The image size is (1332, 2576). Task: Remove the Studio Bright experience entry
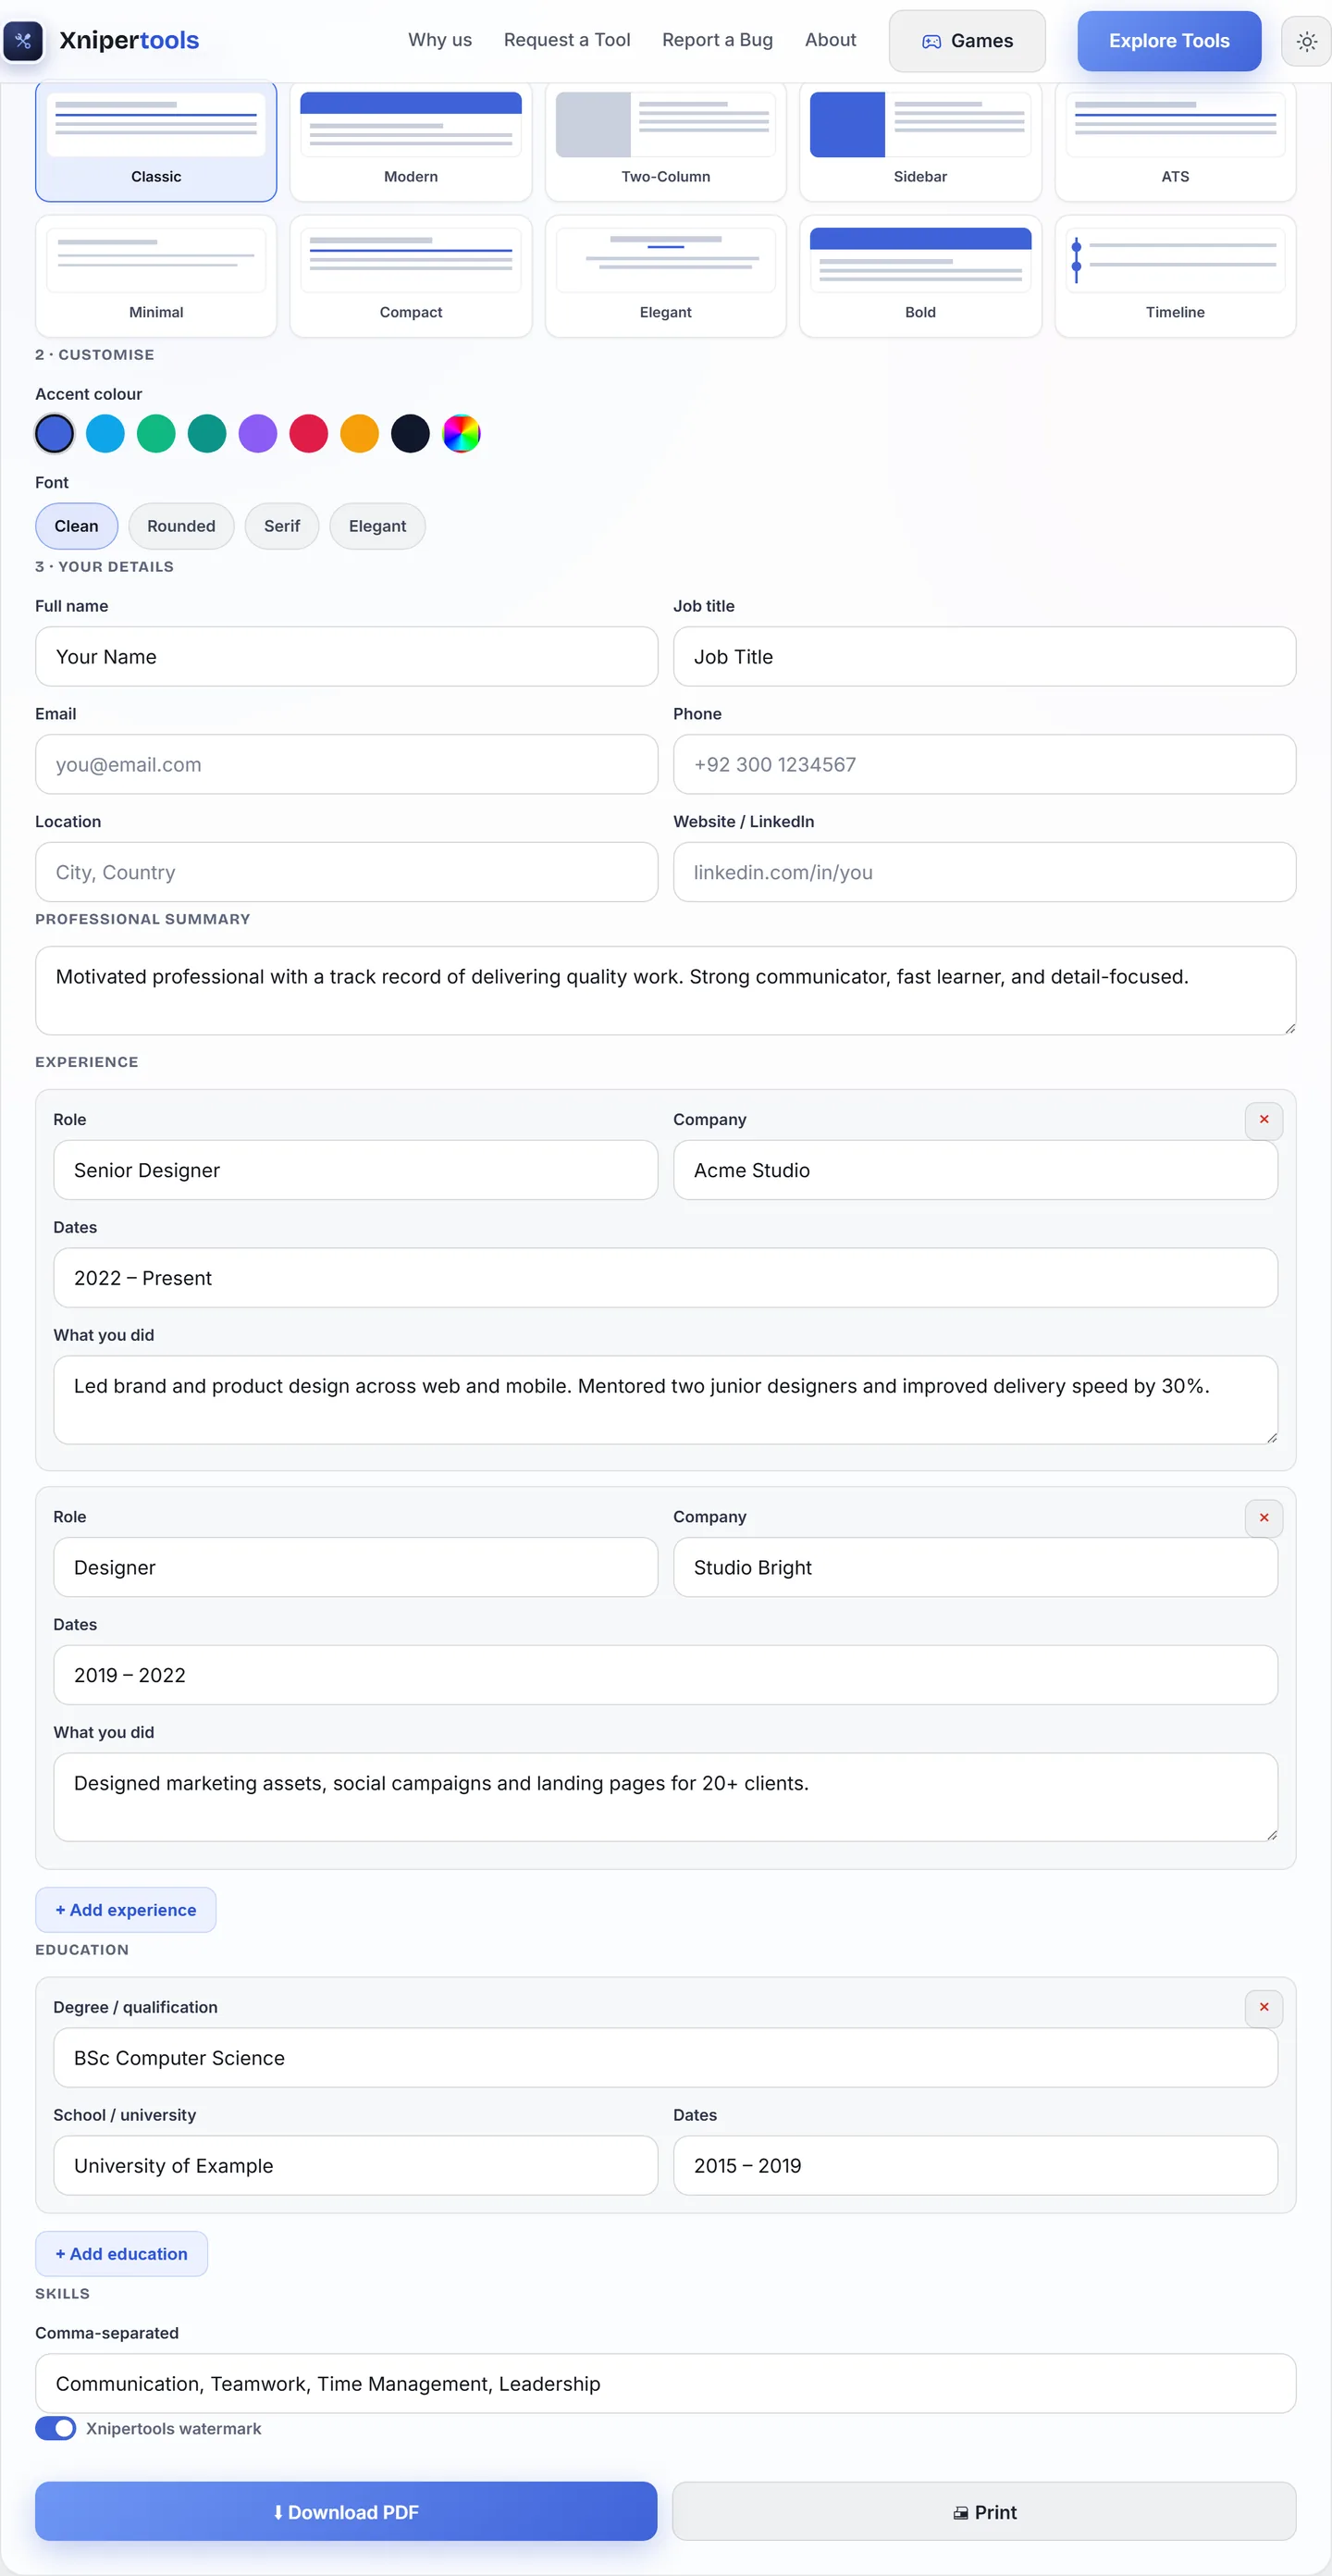[x=1264, y=1518]
